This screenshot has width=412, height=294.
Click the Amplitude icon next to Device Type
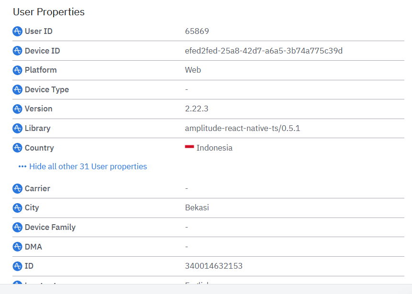tap(17, 89)
